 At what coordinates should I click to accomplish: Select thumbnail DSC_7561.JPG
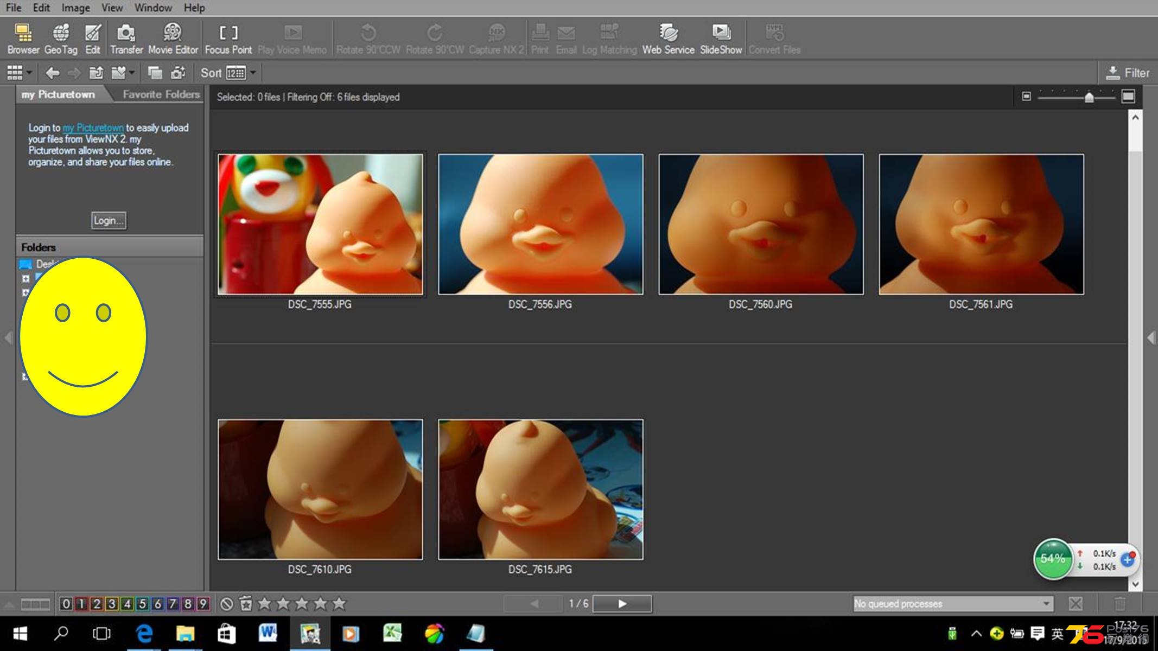click(x=981, y=225)
